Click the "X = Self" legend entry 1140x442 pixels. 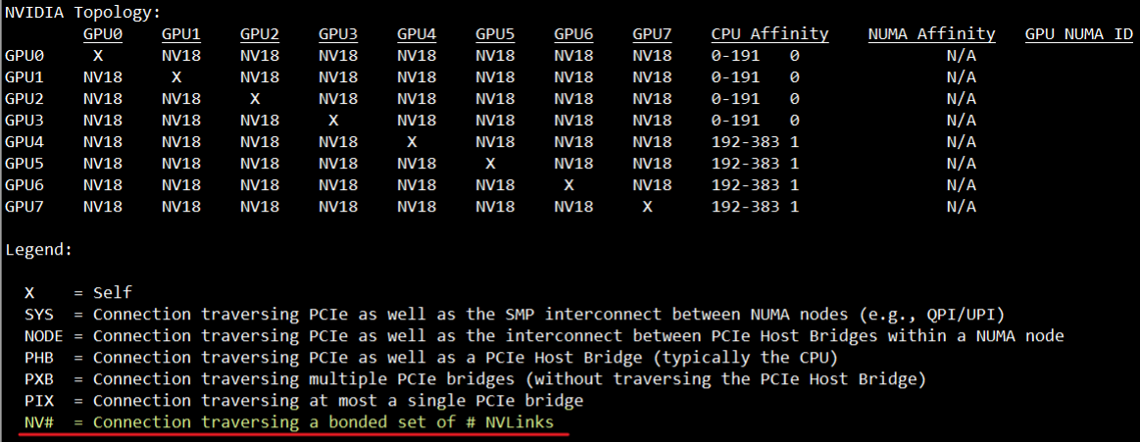(x=78, y=293)
